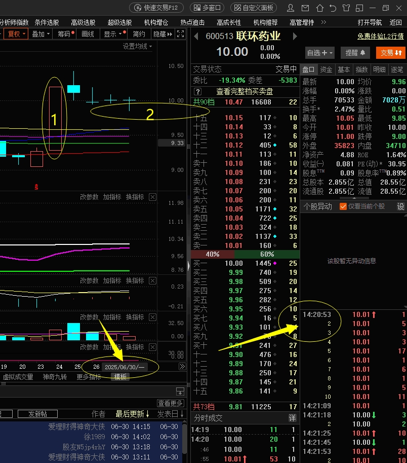This screenshot has width=407, height=463.
Task: Go to home page icon
Action: (x=320, y=8)
